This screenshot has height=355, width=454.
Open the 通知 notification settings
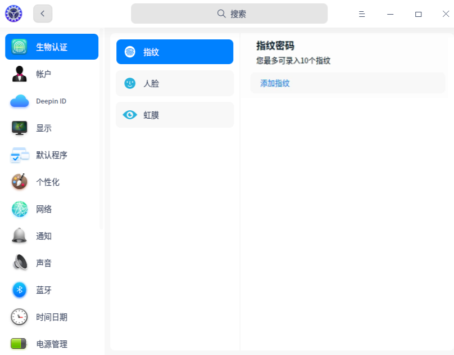(x=51, y=236)
